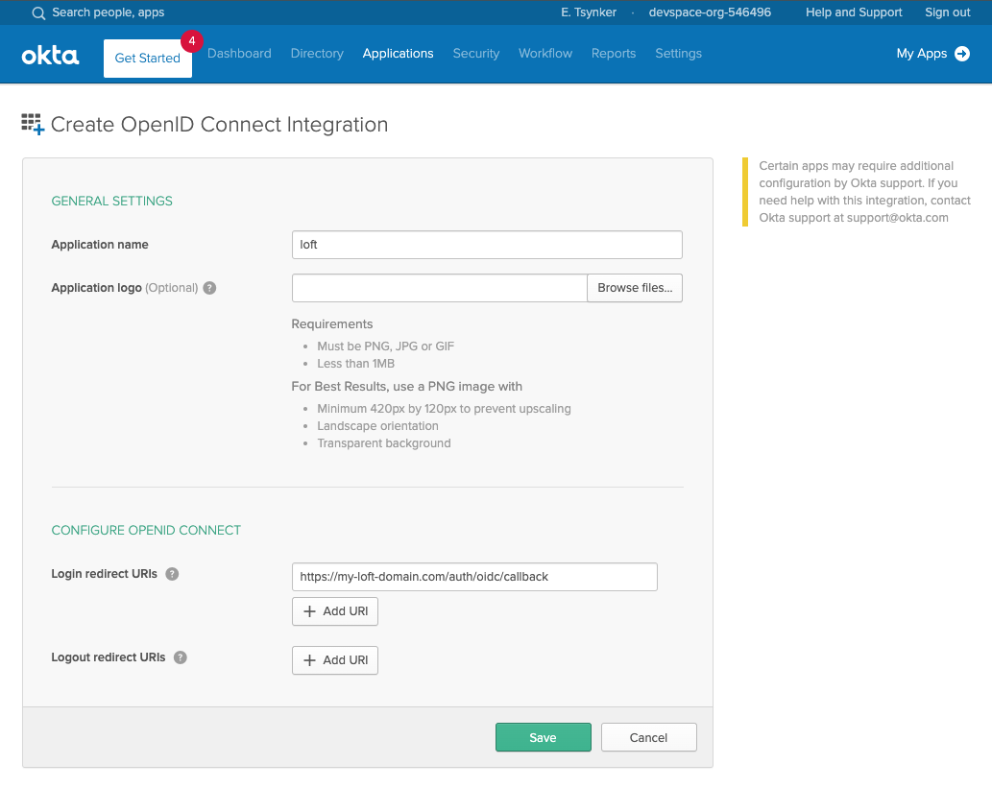Viewport: 992px width, 788px height.
Task: Switch to the Dashboard tab
Action: (x=239, y=54)
